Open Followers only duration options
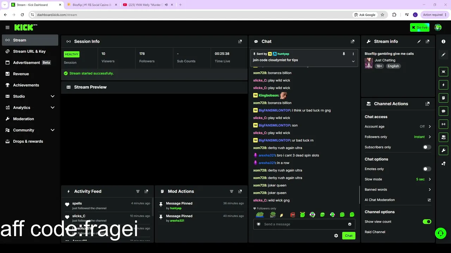This screenshot has height=253, width=451. click(398, 137)
